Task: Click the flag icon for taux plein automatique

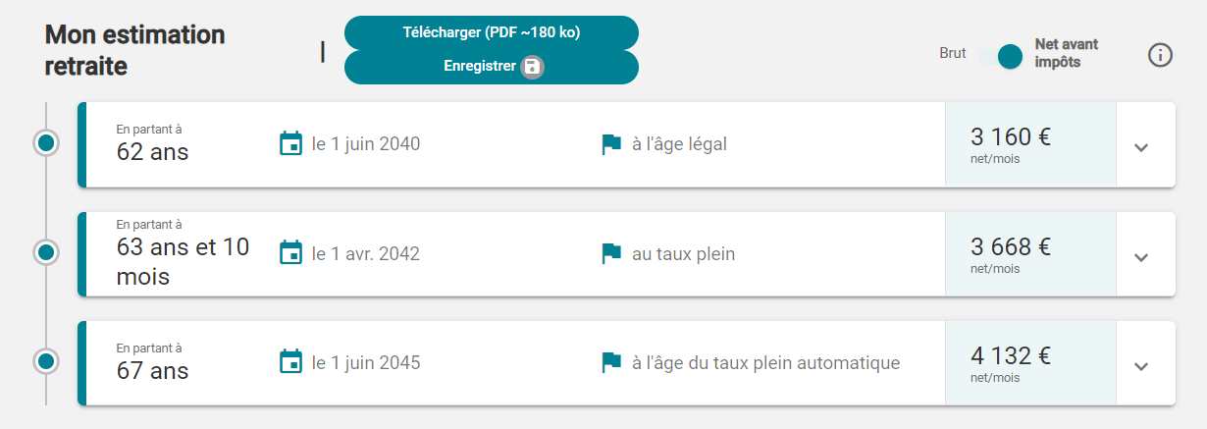Action: [x=611, y=362]
